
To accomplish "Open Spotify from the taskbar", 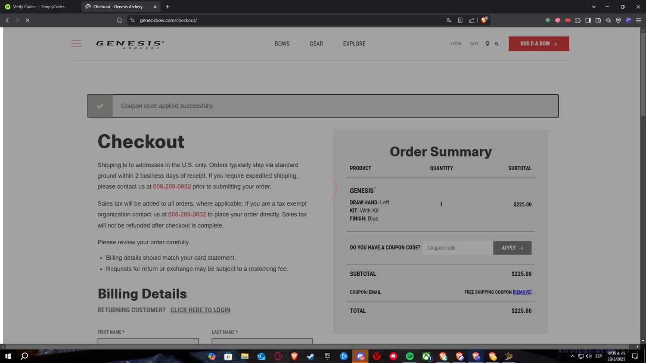I will coord(410,356).
